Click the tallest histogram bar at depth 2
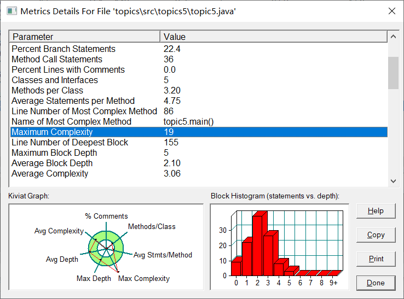Image resolution: width=404 pixels, height=299 pixels. pos(258,245)
